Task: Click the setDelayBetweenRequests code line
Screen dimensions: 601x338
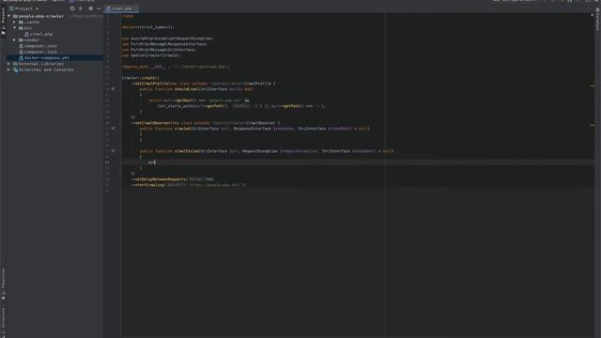Action: pyautogui.click(x=173, y=179)
